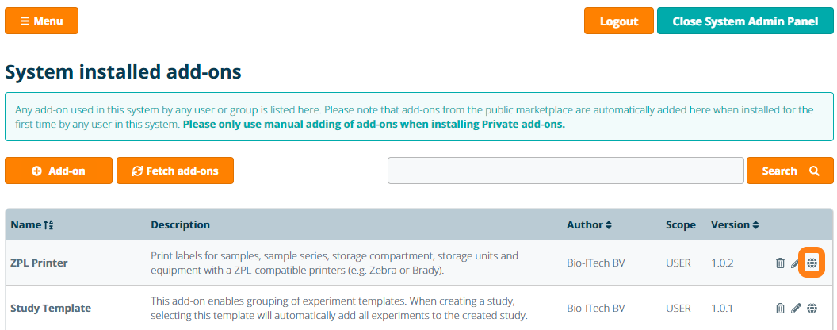Edit the ZPL Printer add-on
Image resolution: width=837 pixels, height=330 pixels.
pyautogui.click(x=796, y=263)
